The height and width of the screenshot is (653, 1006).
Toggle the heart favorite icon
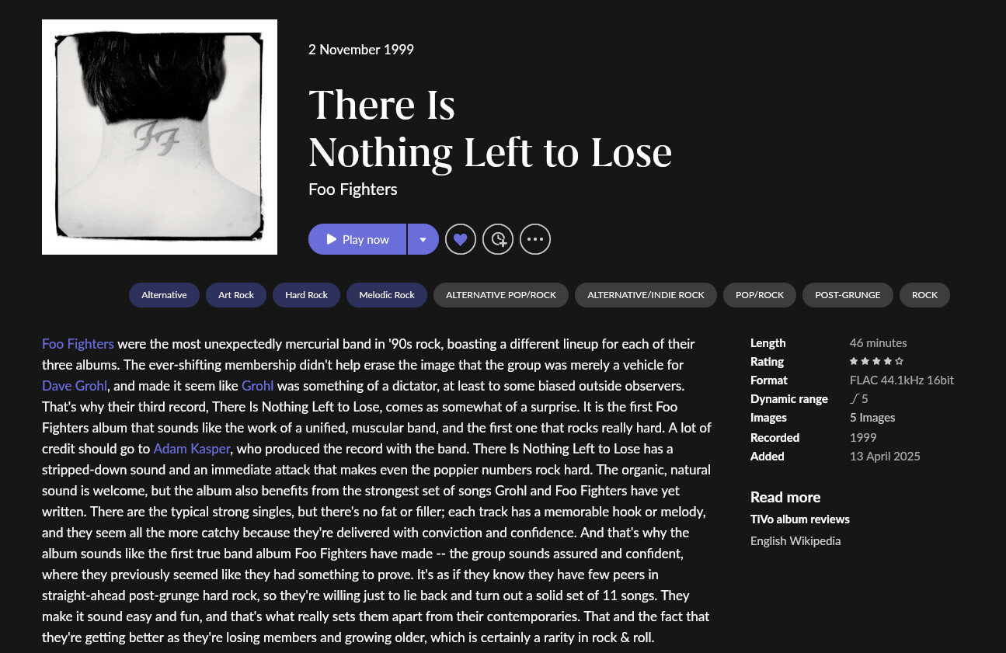point(460,239)
